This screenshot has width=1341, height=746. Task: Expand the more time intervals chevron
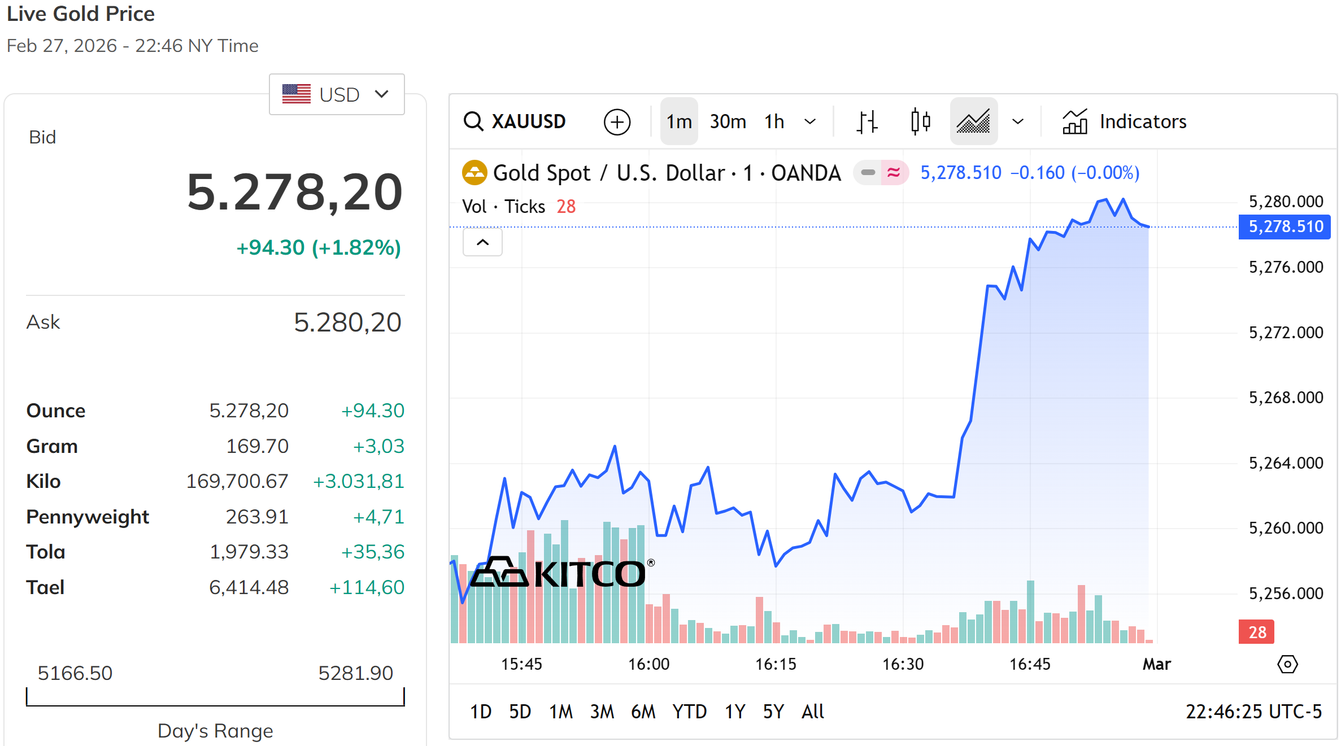pyautogui.click(x=810, y=121)
